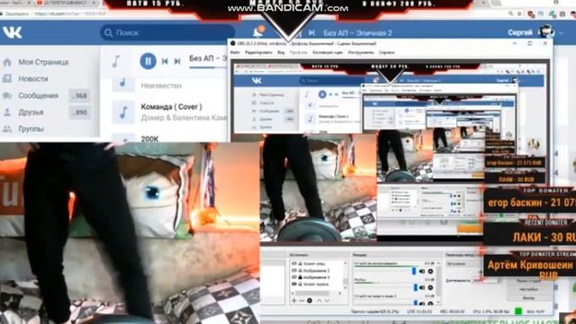This screenshot has width=576, height=324.
Task: Click the Сергей avatar in VK header
Action: tap(546, 32)
